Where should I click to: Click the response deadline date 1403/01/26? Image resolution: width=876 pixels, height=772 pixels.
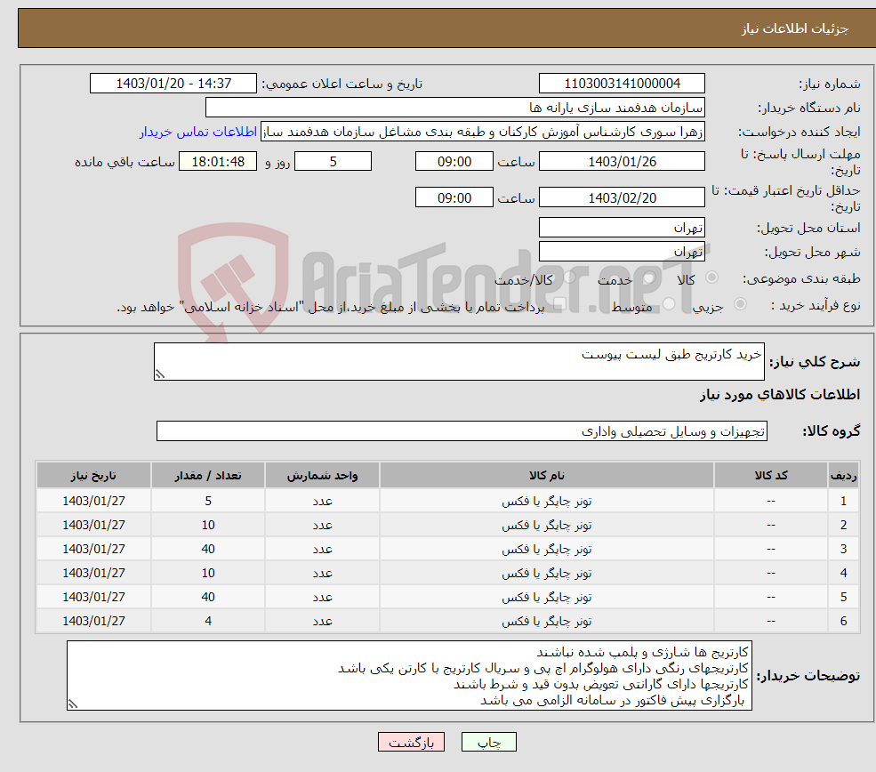[x=622, y=162]
